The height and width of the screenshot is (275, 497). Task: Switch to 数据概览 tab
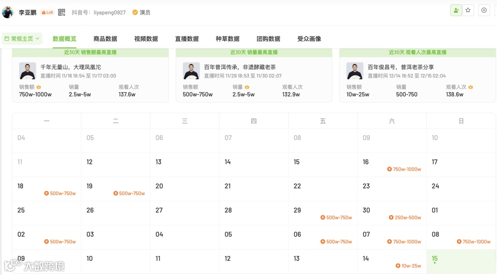point(64,39)
